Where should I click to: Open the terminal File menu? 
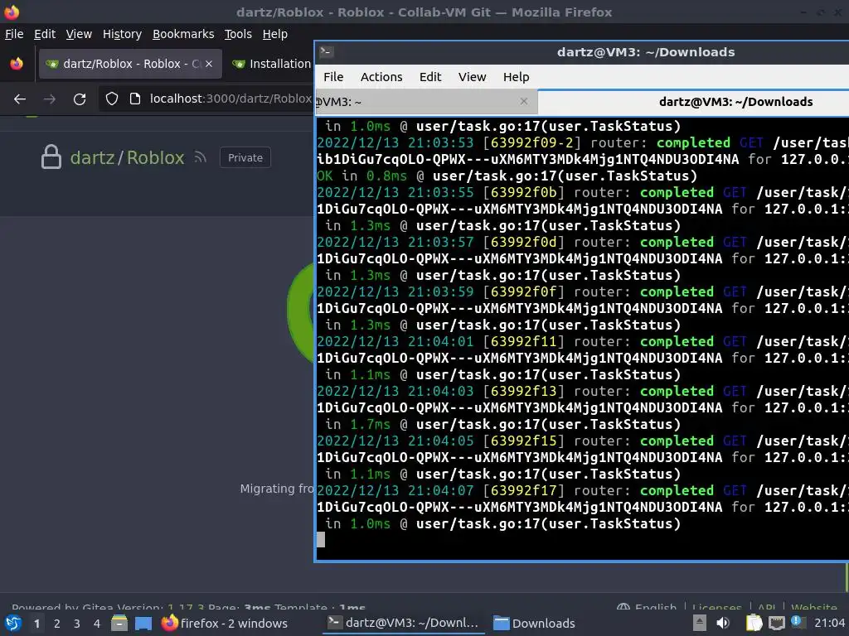(333, 77)
